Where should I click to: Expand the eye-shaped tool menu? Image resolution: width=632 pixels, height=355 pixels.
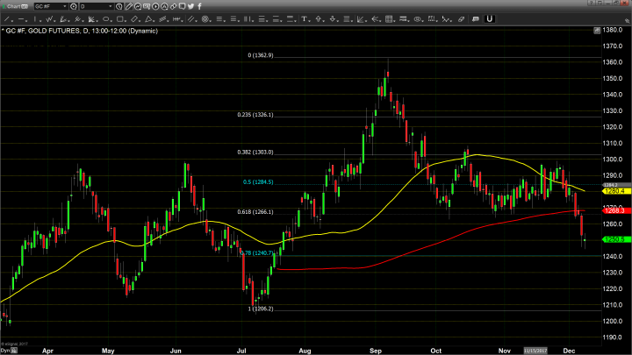click(x=418, y=19)
